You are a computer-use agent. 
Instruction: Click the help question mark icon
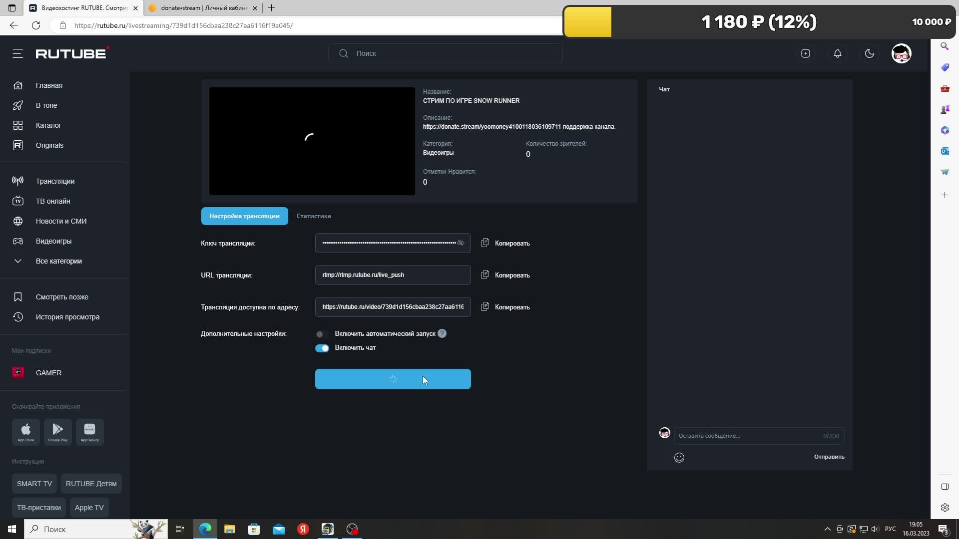(x=442, y=333)
